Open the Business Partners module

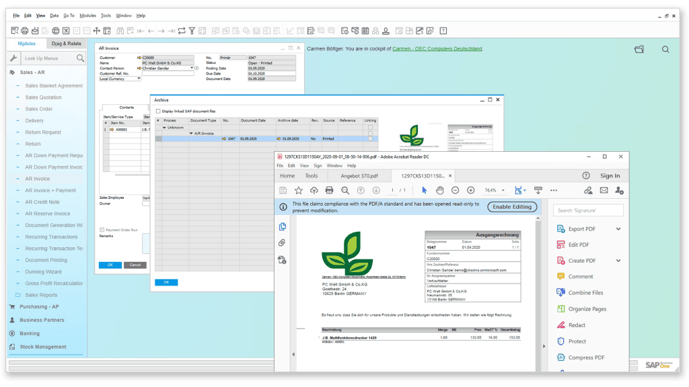point(42,320)
